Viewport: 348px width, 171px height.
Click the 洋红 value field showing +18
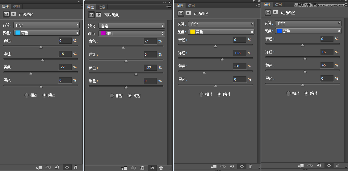point(240,53)
